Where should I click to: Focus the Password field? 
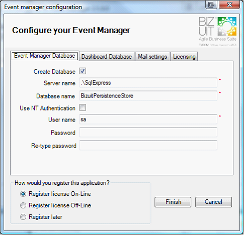click(148, 133)
